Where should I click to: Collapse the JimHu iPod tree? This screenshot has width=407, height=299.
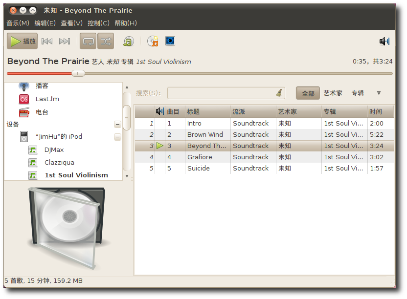(x=117, y=137)
